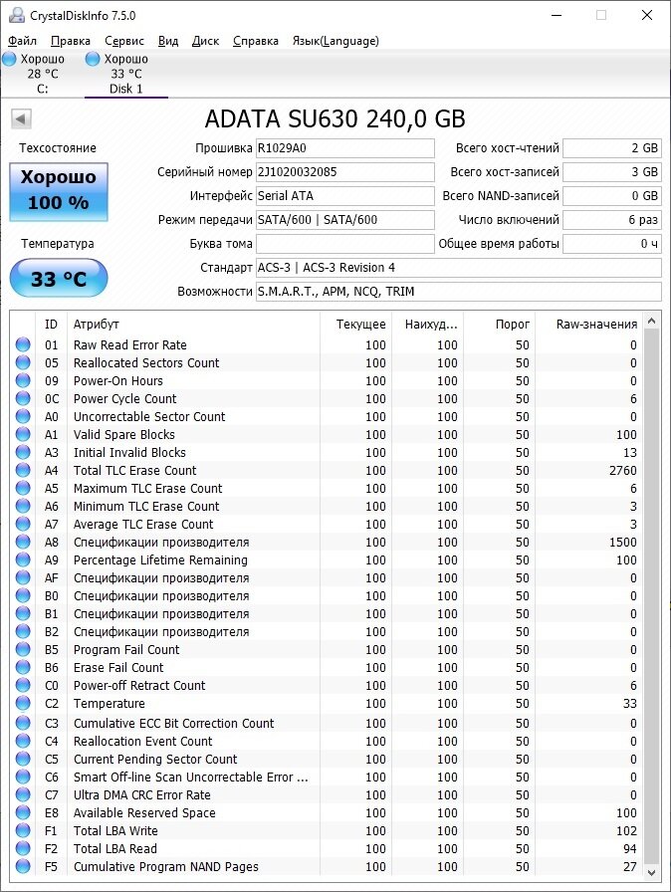The height and width of the screenshot is (892, 671).
Task: Click the Число включений value 6 раз
Action: tap(612, 220)
